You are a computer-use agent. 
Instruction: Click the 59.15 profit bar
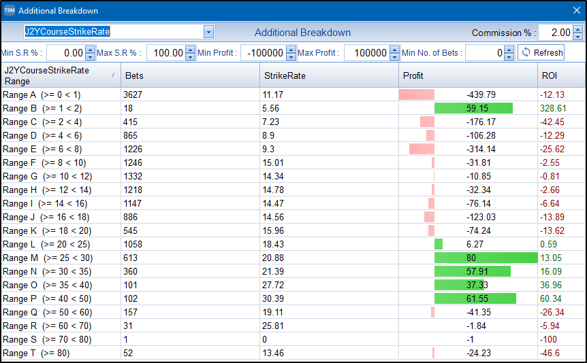pos(473,108)
